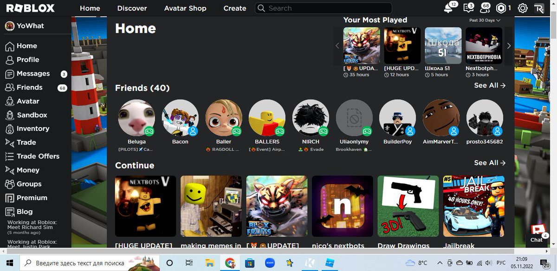Image resolution: width=557 pixels, height=271 pixels.
Task: Click Google Chrome in the taskbar
Action: (230, 263)
